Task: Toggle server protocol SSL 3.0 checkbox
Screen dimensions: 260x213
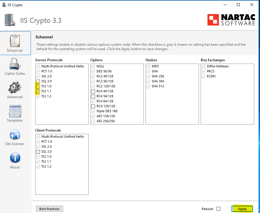Action: [38, 81]
